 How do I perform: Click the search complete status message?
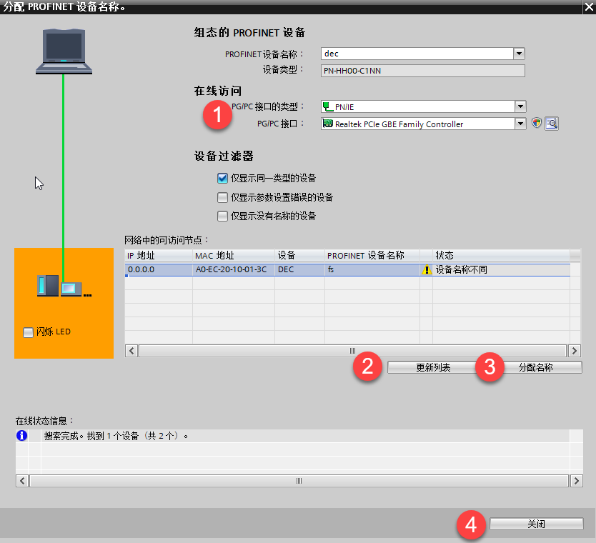coord(116,436)
